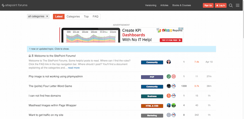
Task: Click the pin icon beside Welcome topic
Action: point(33,56)
